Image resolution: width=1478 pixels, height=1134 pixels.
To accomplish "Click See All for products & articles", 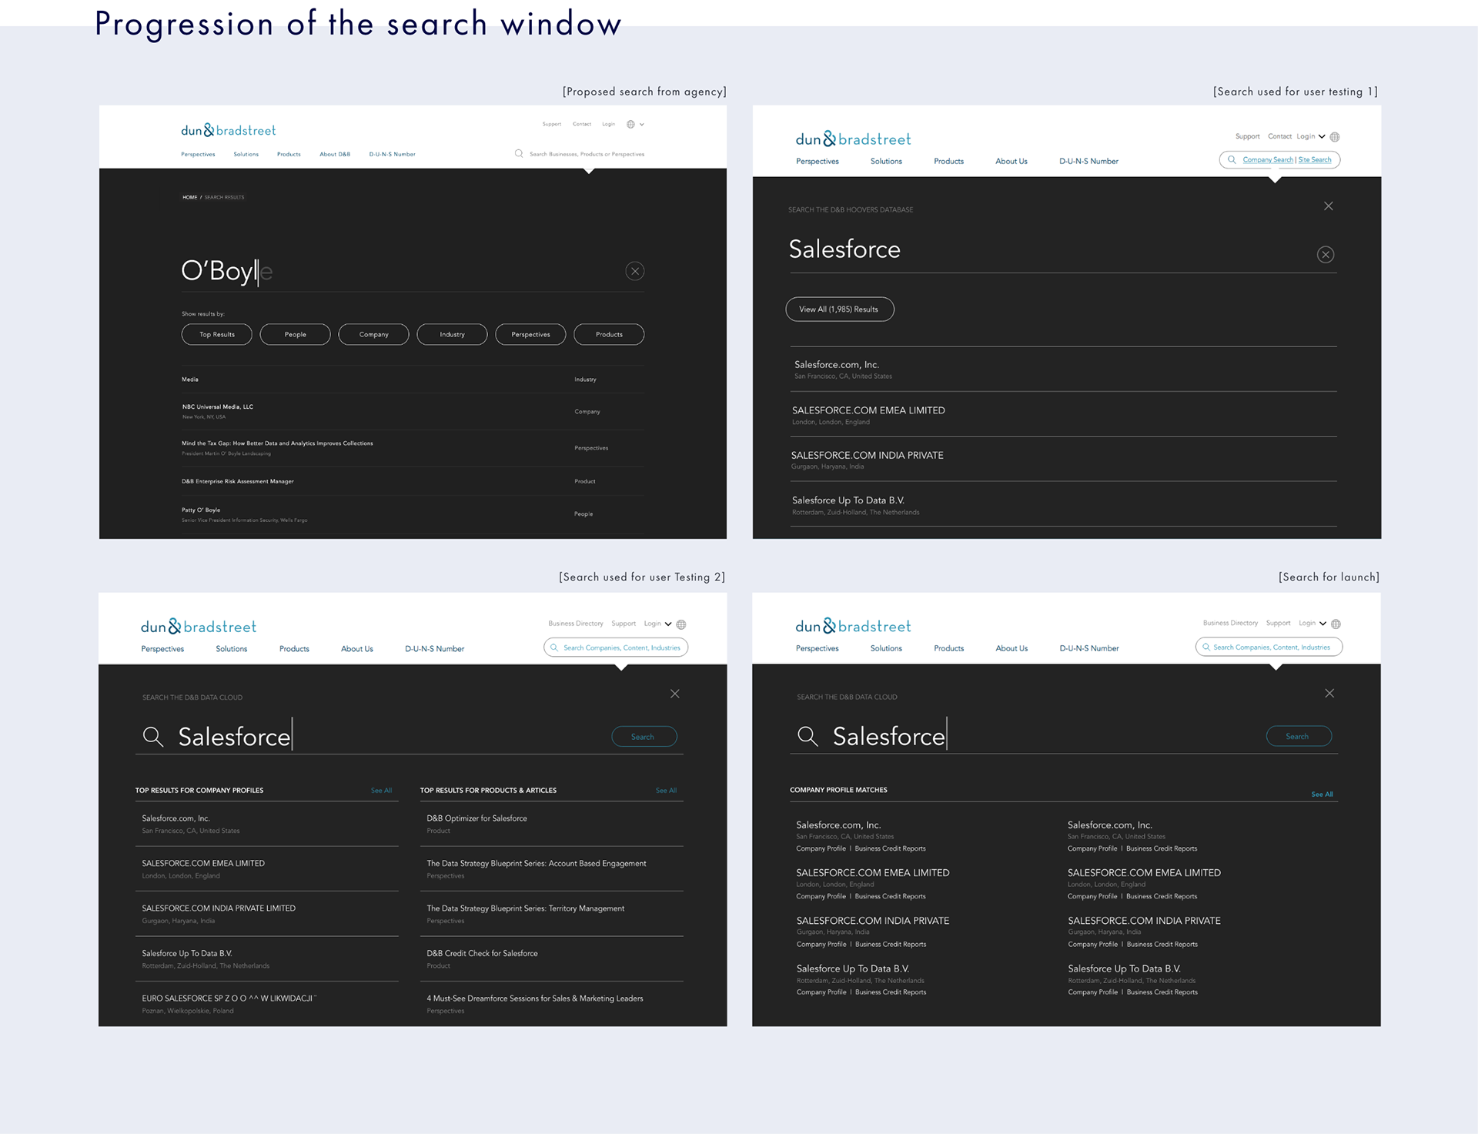I will click(666, 791).
